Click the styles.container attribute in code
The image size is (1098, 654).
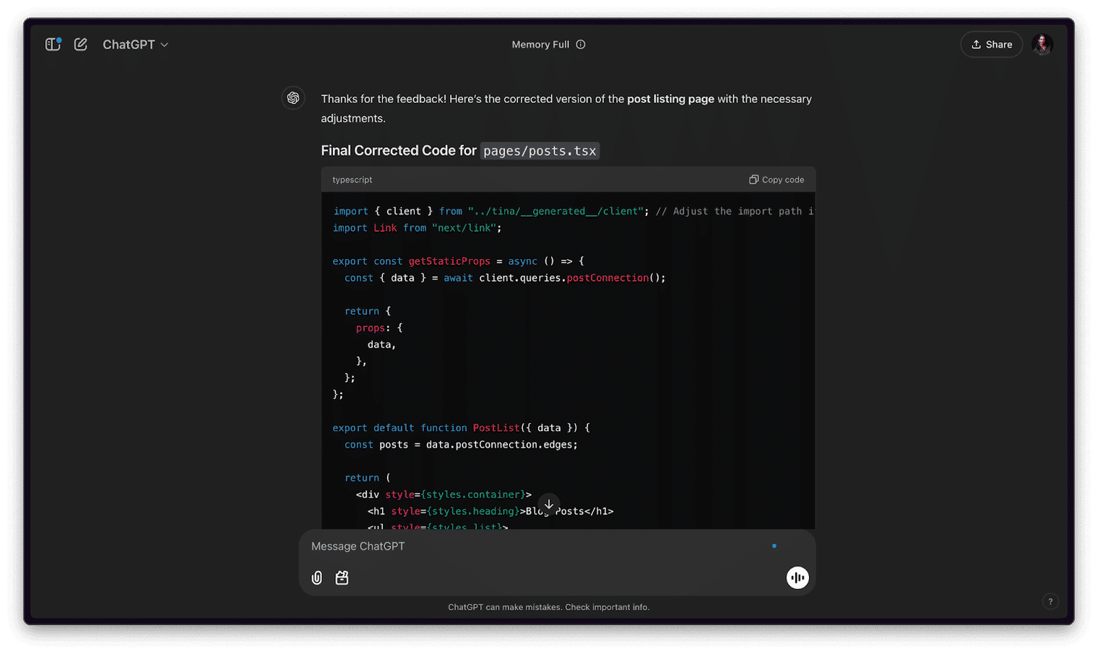pyautogui.click(x=473, y=494)
